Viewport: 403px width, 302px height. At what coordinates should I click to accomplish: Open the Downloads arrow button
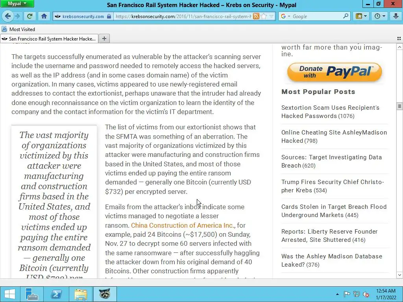(x=396, y=16)
